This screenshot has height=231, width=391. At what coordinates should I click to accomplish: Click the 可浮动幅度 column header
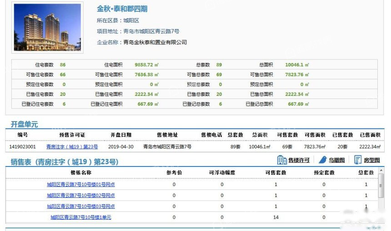click(x=222, y=172)
